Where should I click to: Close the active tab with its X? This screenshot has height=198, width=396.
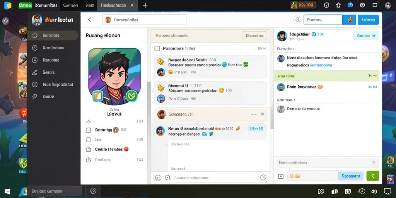pyautogui.click(x=132, y=5)
